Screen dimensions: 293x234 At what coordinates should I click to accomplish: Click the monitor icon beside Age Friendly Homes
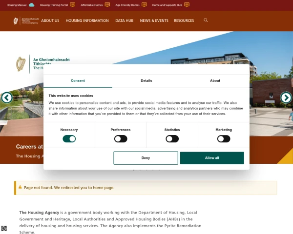[x=144, y=5]
